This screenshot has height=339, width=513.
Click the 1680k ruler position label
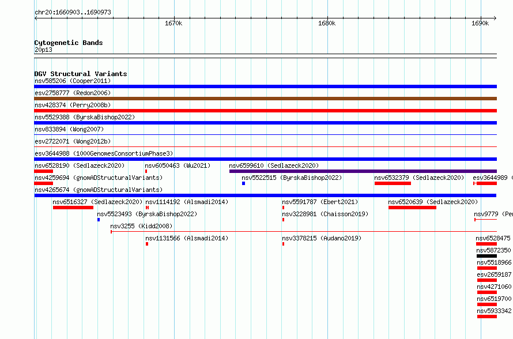point(327,23)
